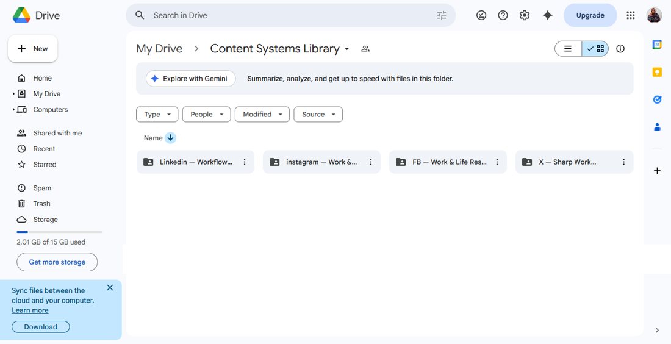Click the Search in Drive field

290,15
